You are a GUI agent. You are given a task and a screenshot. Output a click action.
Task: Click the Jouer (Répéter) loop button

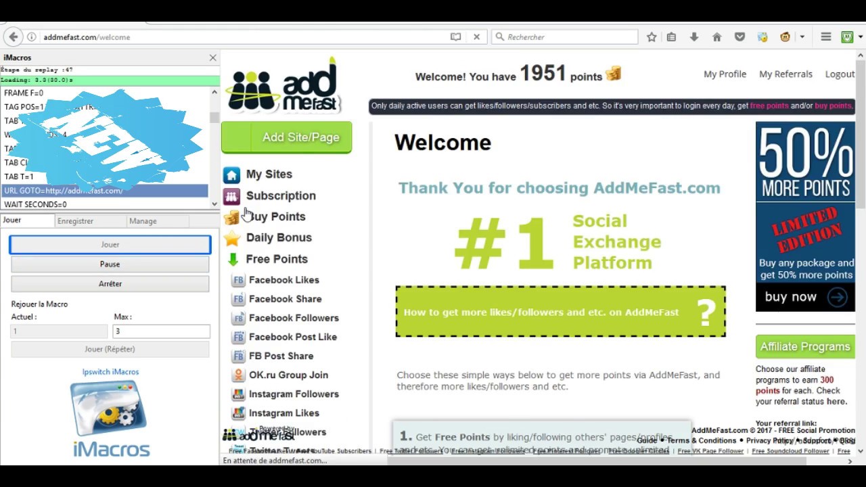click(110, 349)
